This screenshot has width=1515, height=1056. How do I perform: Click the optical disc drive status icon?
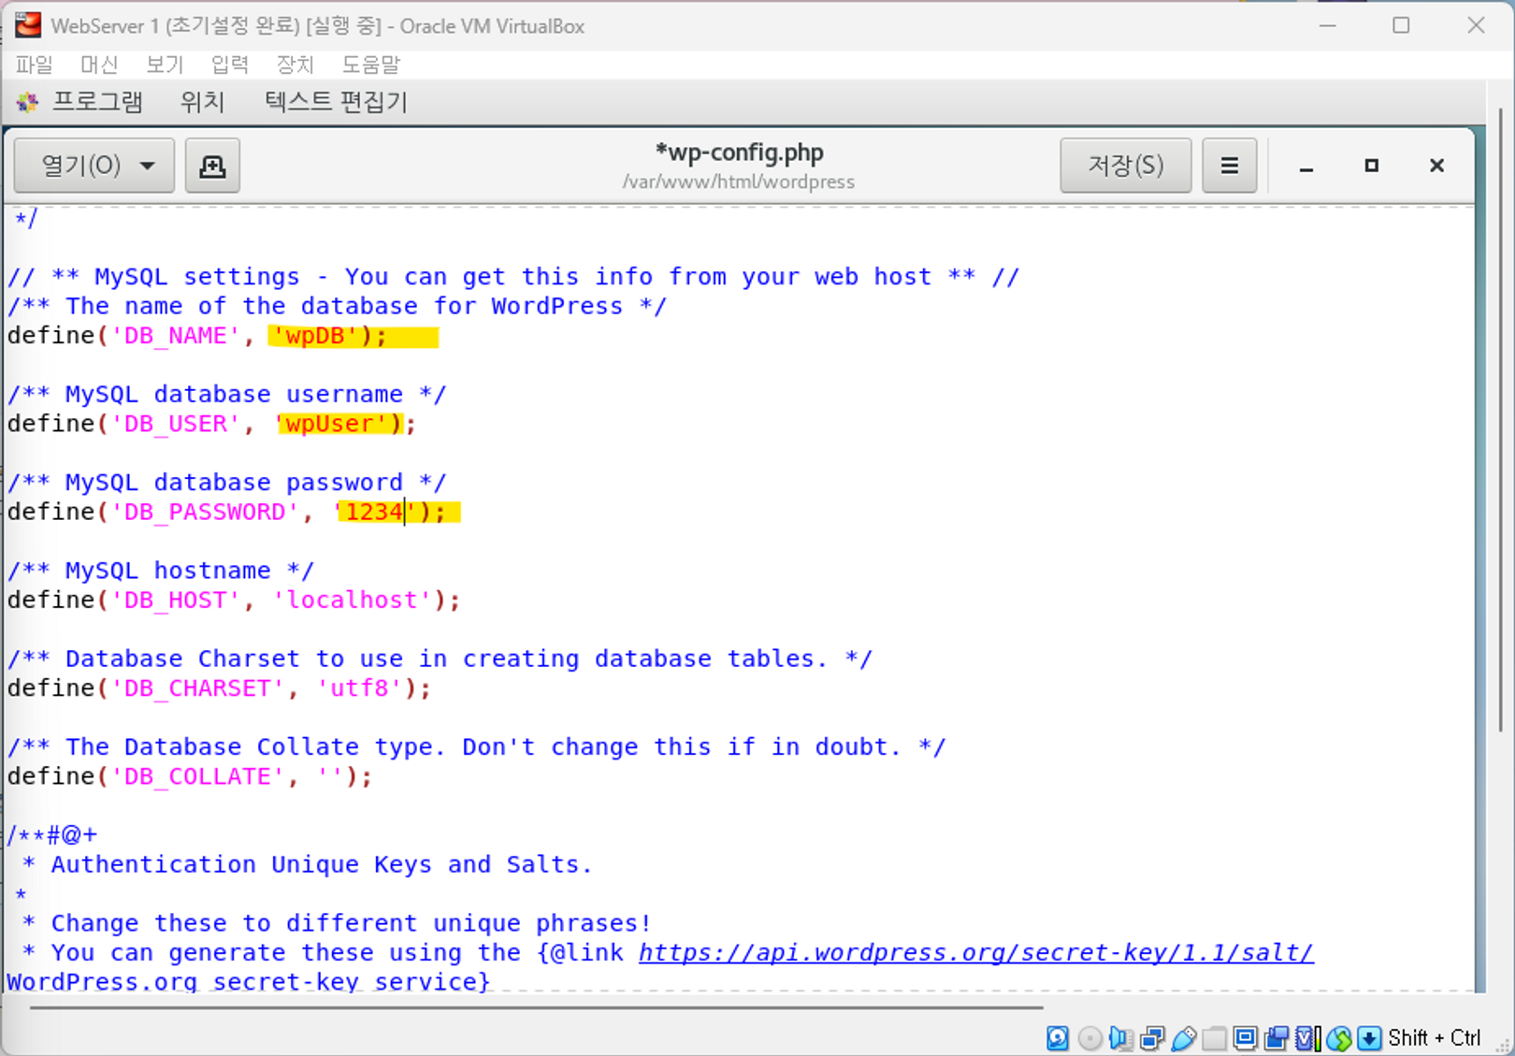point(1089,1038)
